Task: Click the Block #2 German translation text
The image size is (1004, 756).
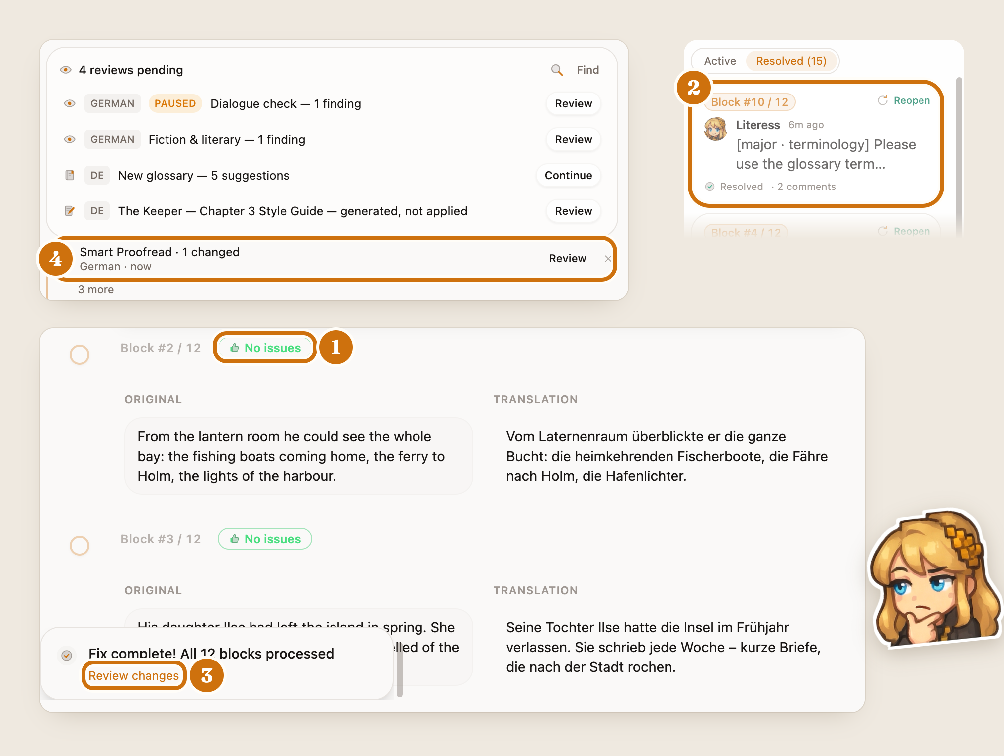Action: (x=667, y=456)
